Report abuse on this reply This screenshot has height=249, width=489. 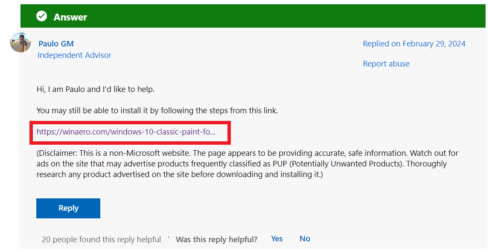386,64
